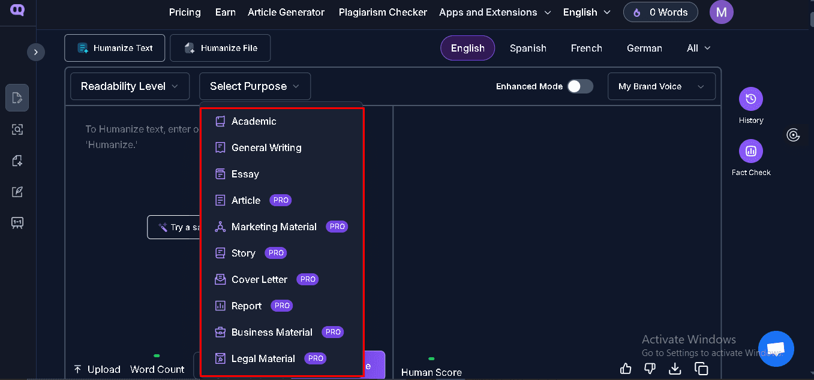Select Academic purpose from the list
814x380 pixels.
pyautogui.click(x=253, y=120)
